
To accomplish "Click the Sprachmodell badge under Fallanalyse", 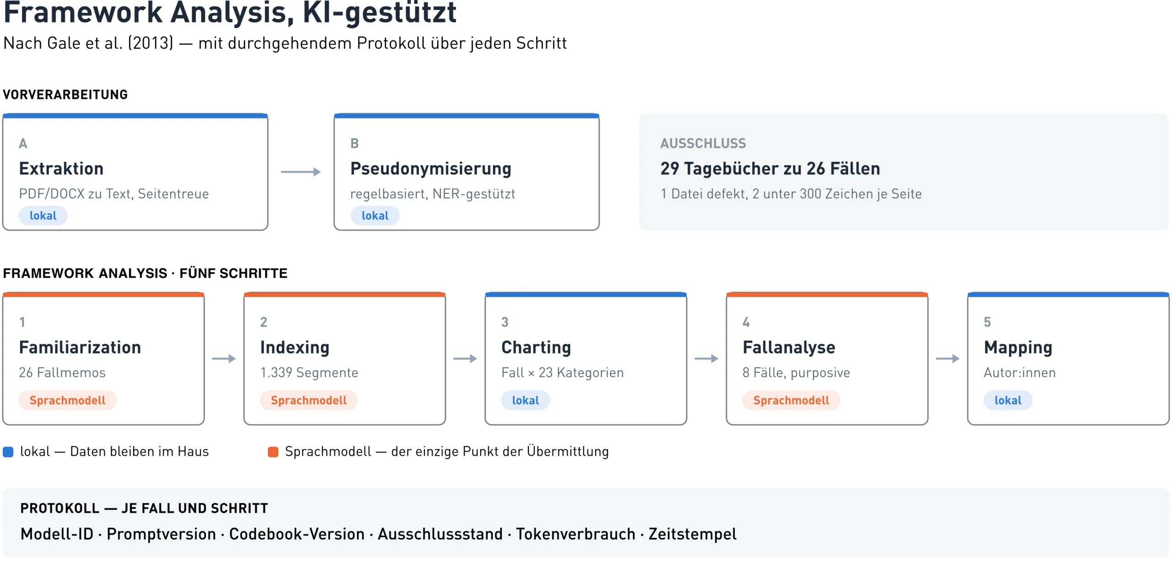I will (791, 400).
